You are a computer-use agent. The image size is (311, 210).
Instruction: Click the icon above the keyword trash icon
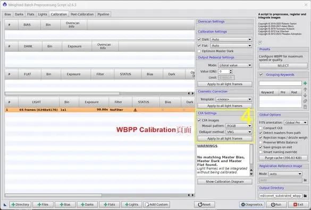point(305,101)
